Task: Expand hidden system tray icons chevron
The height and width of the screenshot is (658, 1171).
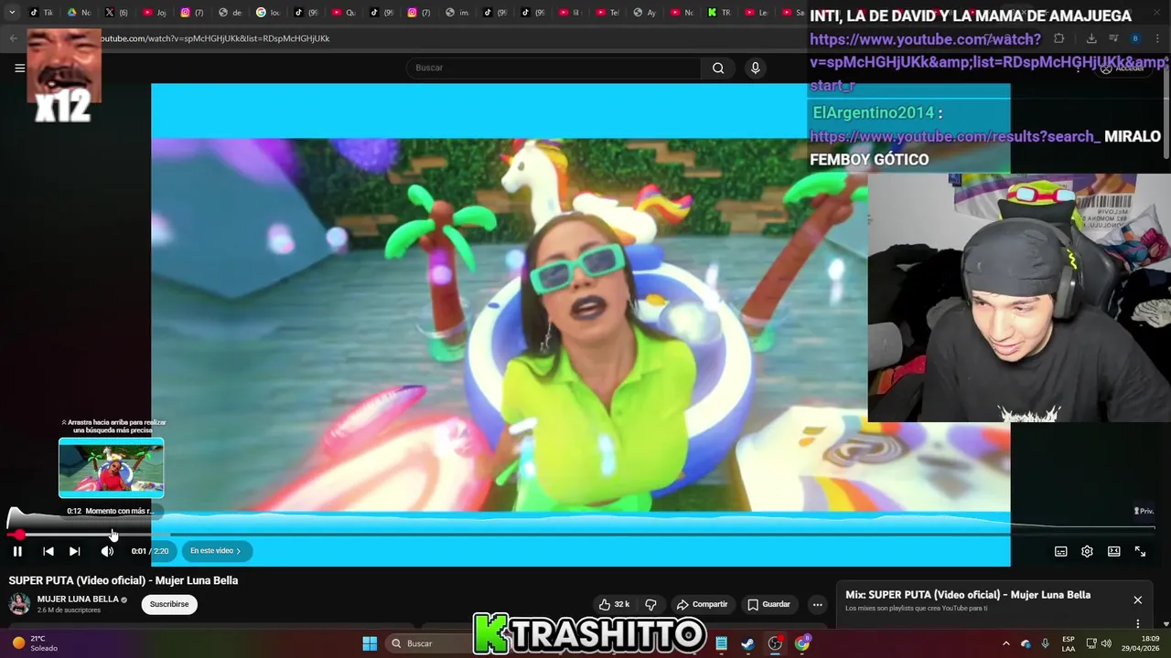Action: 1005,643
